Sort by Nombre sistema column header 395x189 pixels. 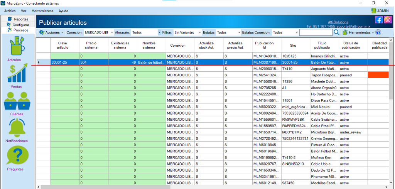coord(151,46)
